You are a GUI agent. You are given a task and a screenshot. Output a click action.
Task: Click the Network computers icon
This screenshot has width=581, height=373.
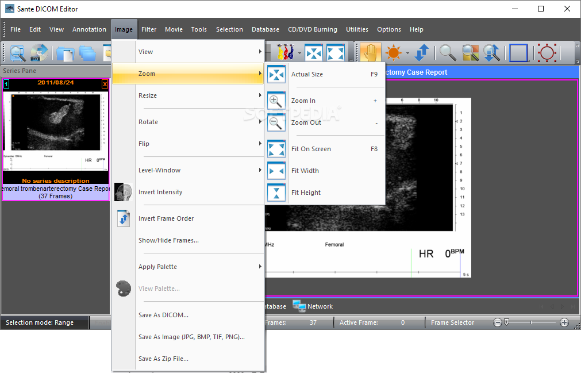299,306
